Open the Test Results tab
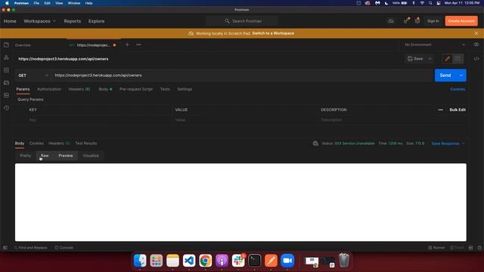 (x=86, y=144)
